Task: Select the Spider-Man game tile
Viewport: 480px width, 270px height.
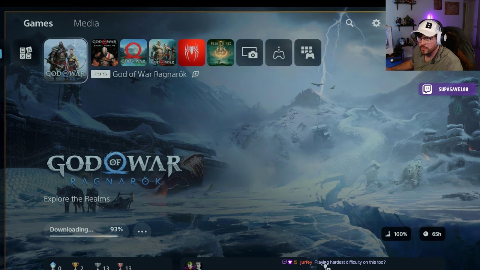Action: click(192, 52)
